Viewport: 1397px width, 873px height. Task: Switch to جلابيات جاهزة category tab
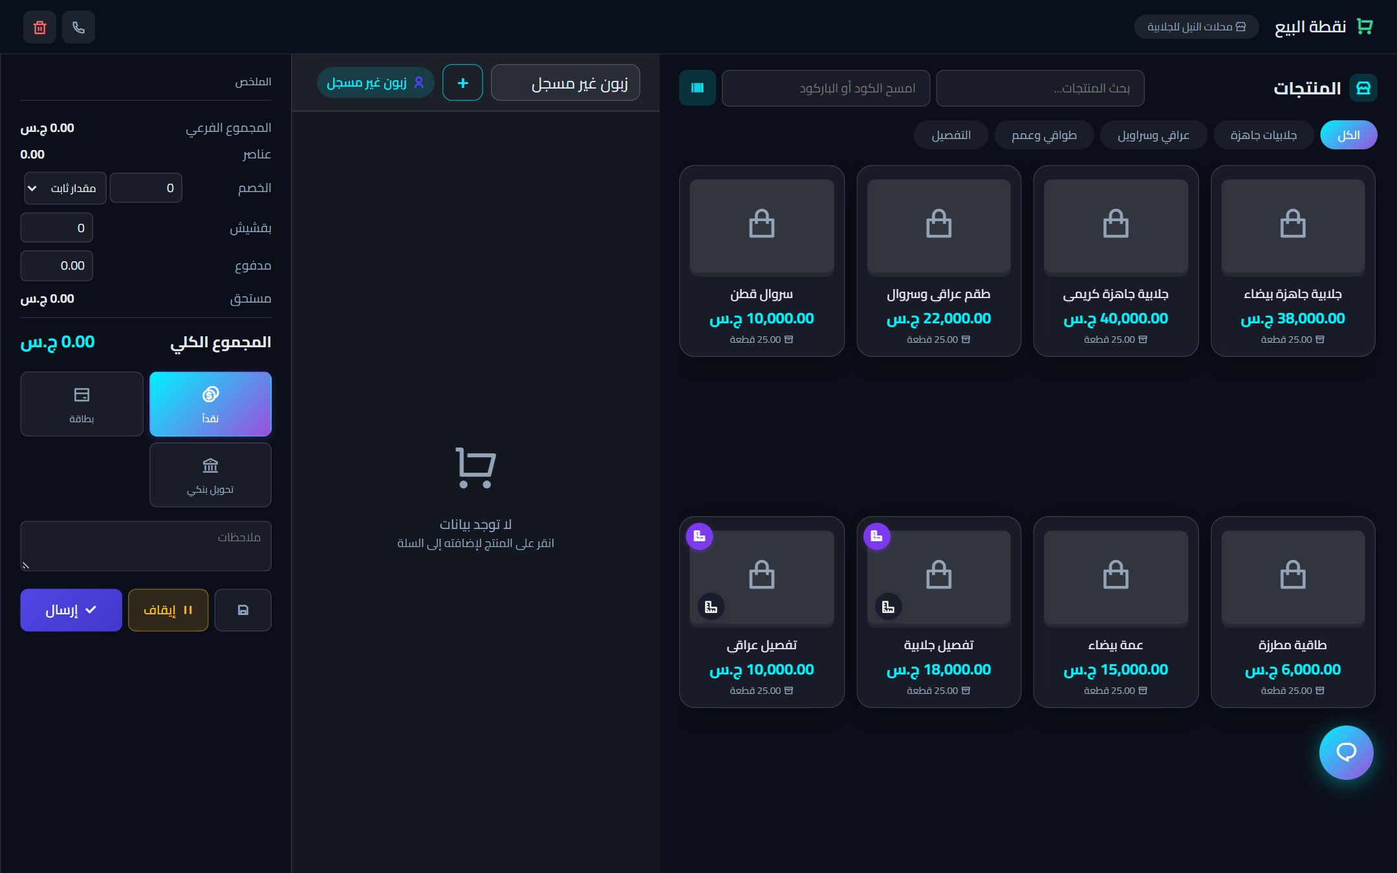click(1264, 135)
